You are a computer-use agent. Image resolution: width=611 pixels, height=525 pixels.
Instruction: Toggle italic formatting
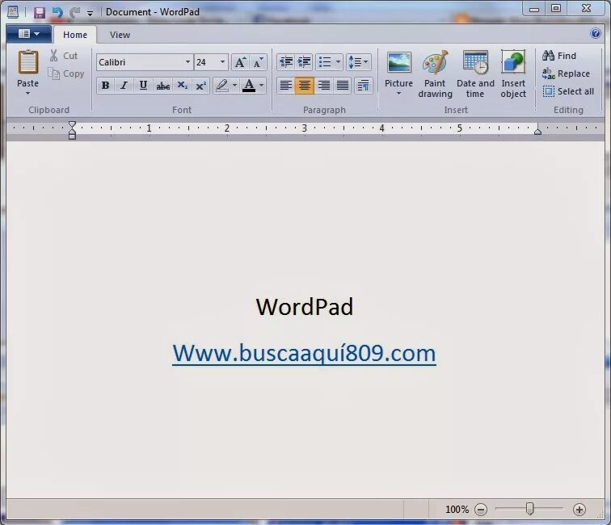[x=124, y=86]
